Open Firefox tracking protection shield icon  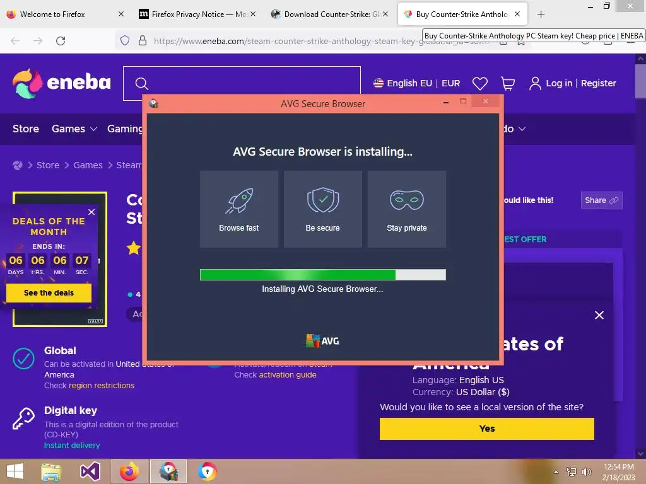(x=125, y=40)
